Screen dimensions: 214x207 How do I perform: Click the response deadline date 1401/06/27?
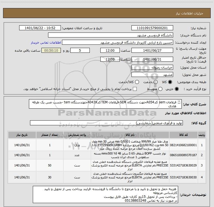(x=152, y=50)
